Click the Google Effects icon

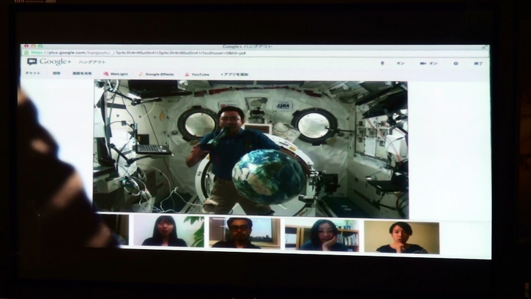141,74
